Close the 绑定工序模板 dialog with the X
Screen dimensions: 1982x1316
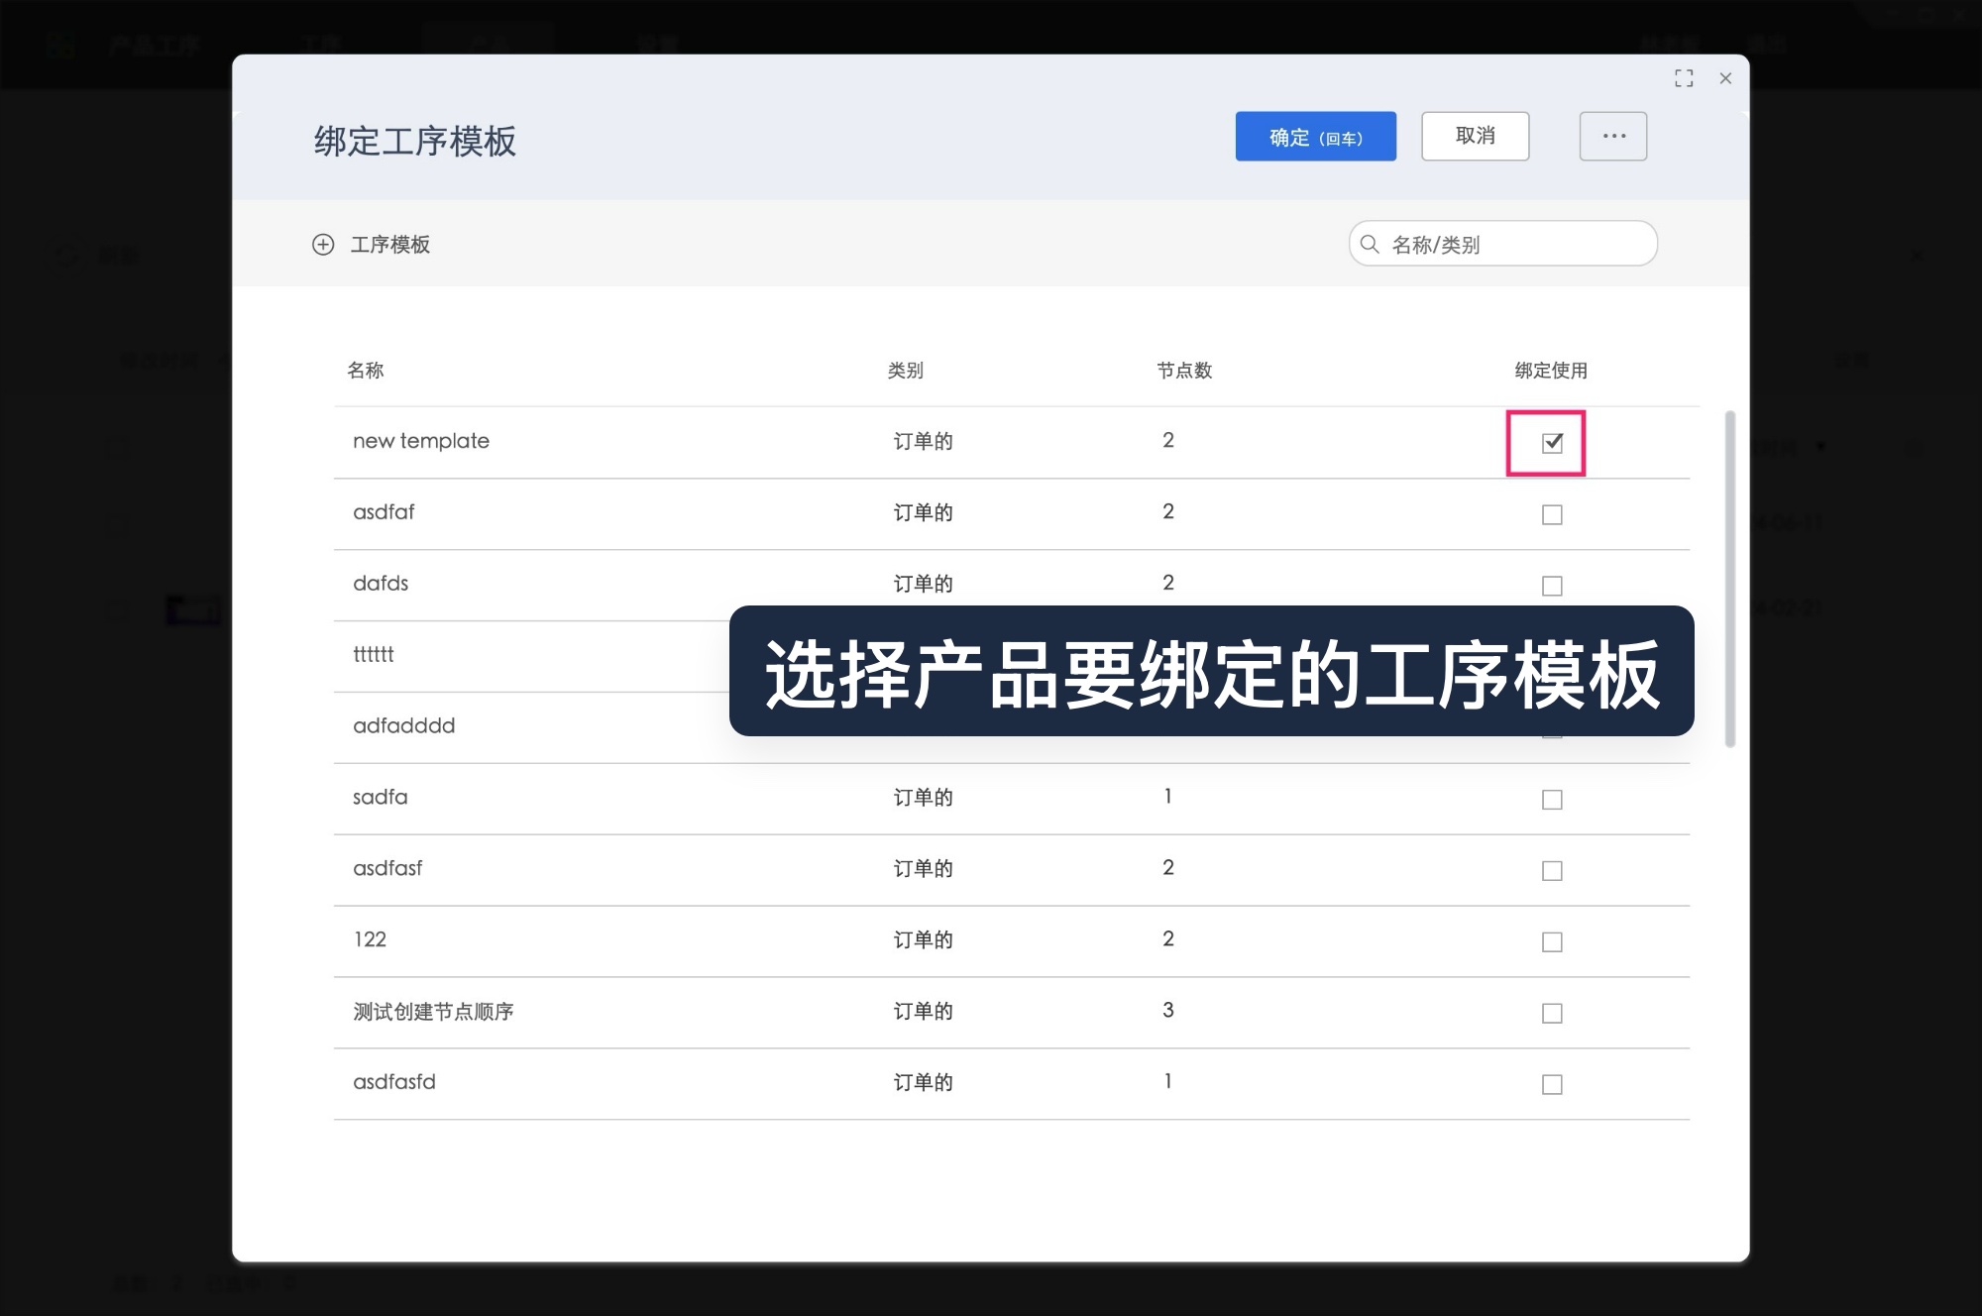(1725, 79)
